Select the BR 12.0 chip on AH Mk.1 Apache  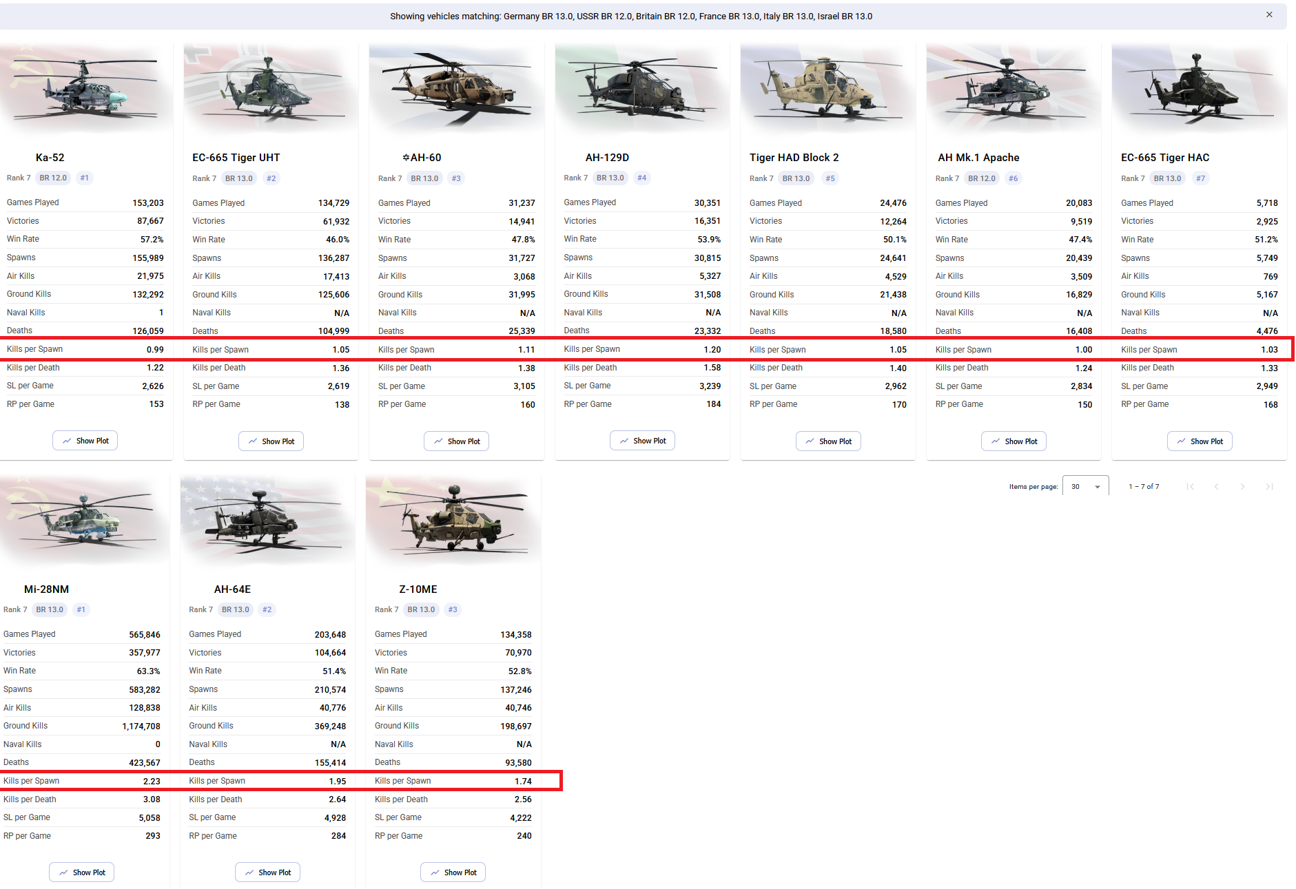point(981,178)
